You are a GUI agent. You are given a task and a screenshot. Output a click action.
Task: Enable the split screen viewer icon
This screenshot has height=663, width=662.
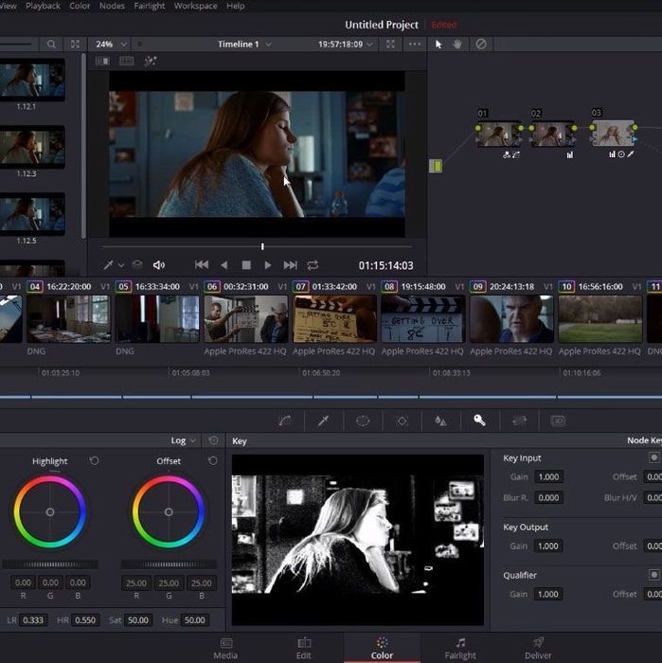(x=127, y=62)
